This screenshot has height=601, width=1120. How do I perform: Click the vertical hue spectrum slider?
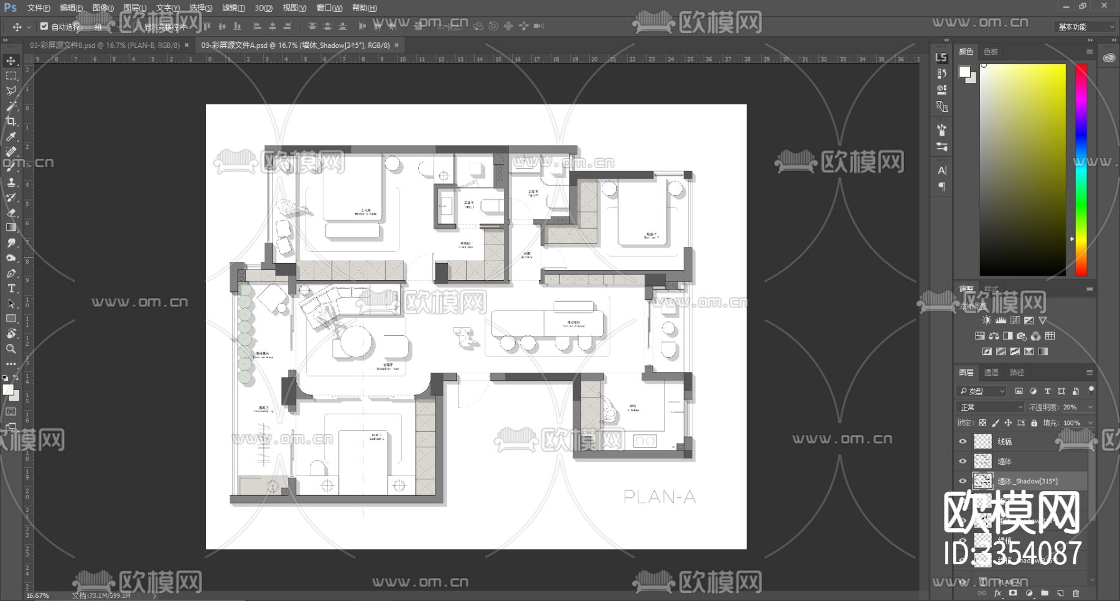1081,169
